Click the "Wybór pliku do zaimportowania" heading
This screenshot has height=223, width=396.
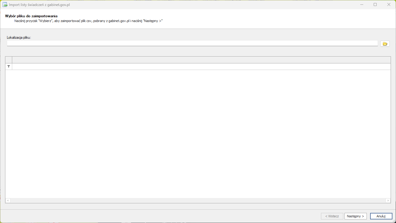[x=31, y=16]
